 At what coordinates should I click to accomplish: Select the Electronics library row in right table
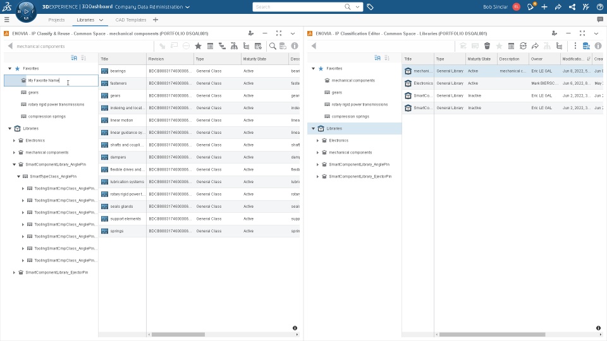(503, 83)
